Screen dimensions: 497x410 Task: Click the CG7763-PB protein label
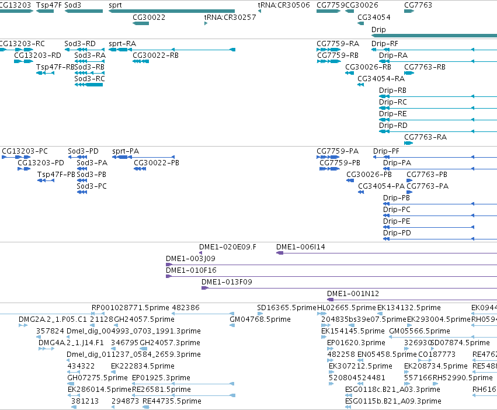pyautogui.click(x=427, y=175)
